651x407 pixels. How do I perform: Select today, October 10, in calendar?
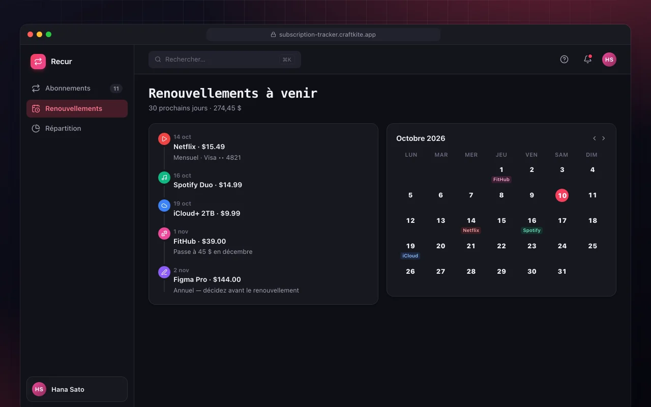[562, 195]
